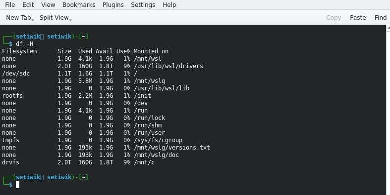Open the Settings menu
Viewport: 390px width, 195px height.
point(143,5)
